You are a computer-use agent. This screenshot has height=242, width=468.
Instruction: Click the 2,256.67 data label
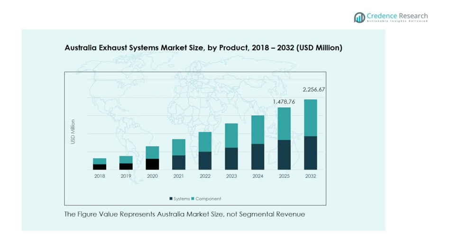314,89
